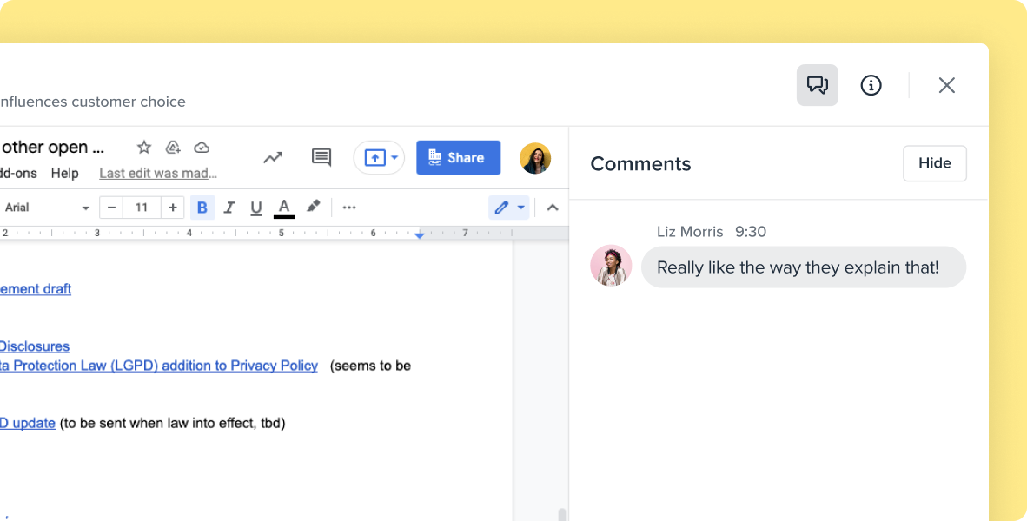Hide the Comments panel

935,163
